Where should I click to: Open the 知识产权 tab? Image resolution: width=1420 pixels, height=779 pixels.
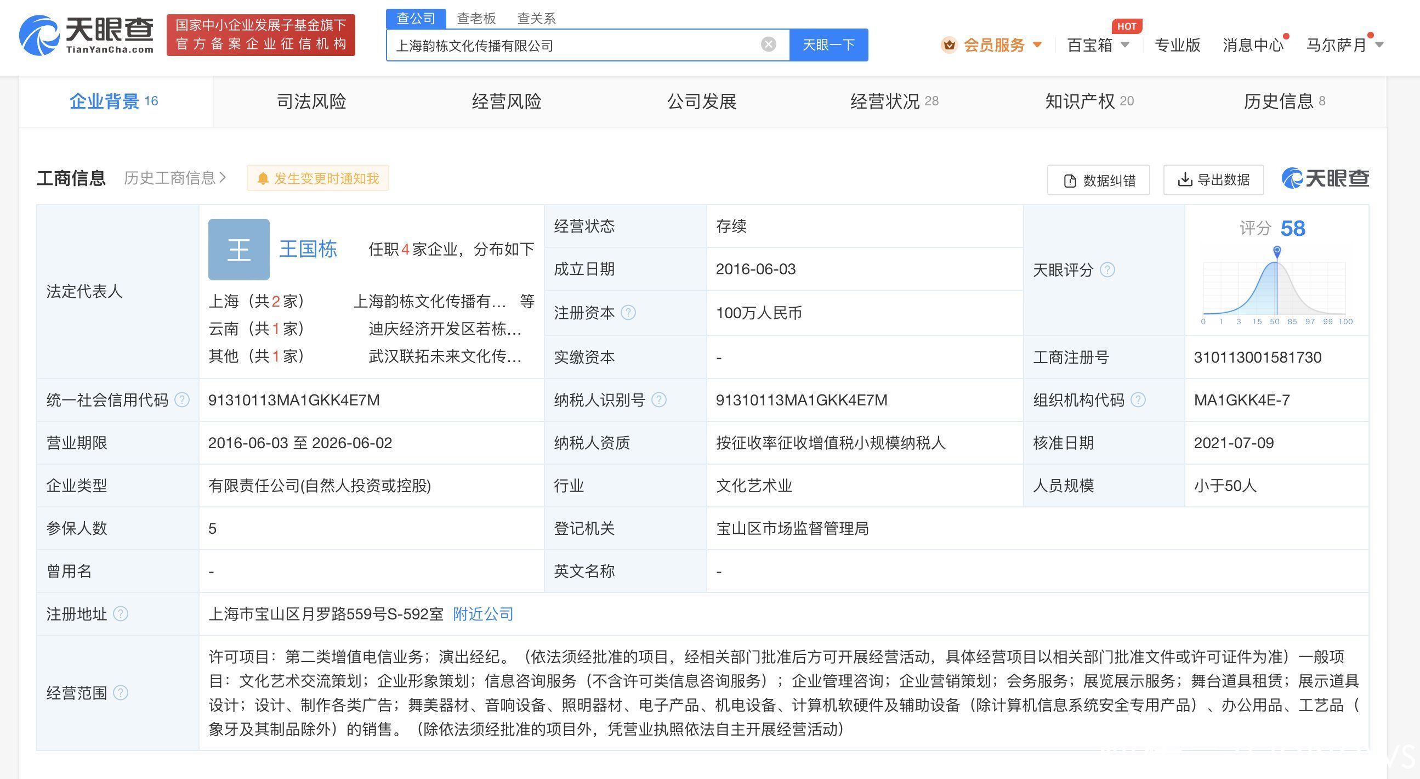click(x=1089, y=101)
